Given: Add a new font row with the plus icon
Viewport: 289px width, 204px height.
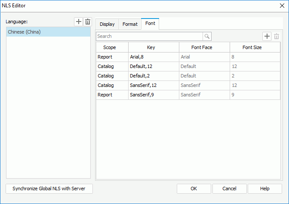Looking at the screenshot, I should tap(267, 36).
